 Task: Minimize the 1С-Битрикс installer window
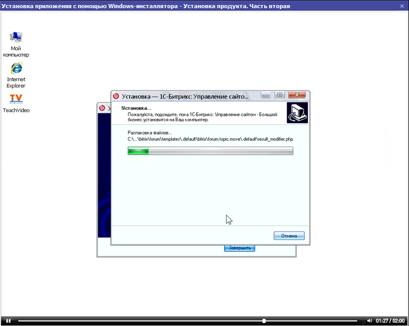pos(266,95)
